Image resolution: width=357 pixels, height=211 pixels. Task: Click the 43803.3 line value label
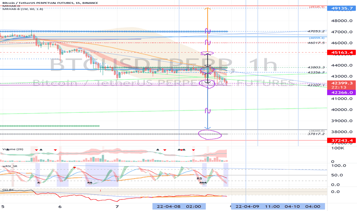point(316,67)
